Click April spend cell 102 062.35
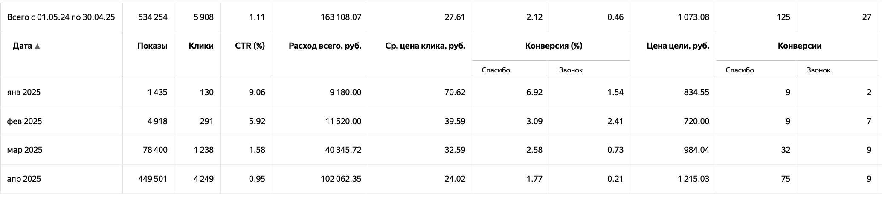Screen dimensions: 882x197 coord(341,179)
